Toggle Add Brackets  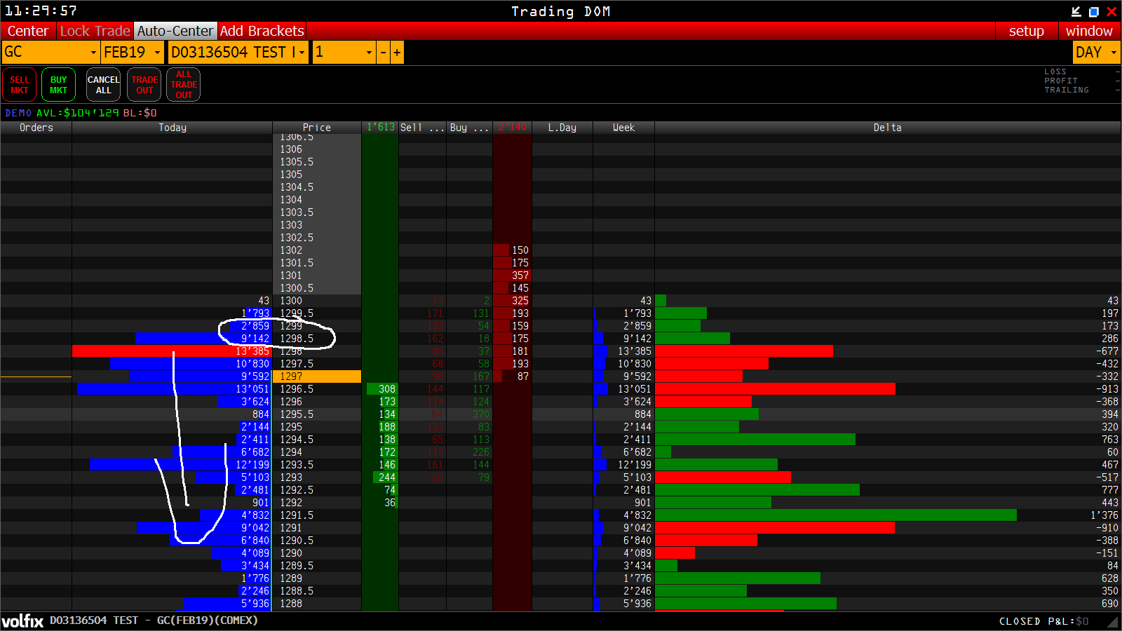pyautogui.click(x=262, y=31)
